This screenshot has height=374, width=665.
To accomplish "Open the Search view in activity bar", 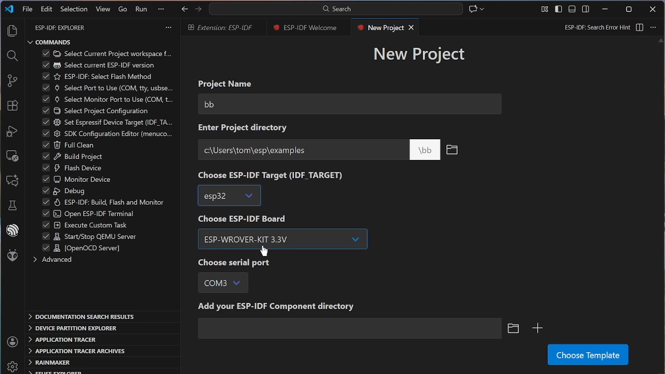I will tap(12, 56).
